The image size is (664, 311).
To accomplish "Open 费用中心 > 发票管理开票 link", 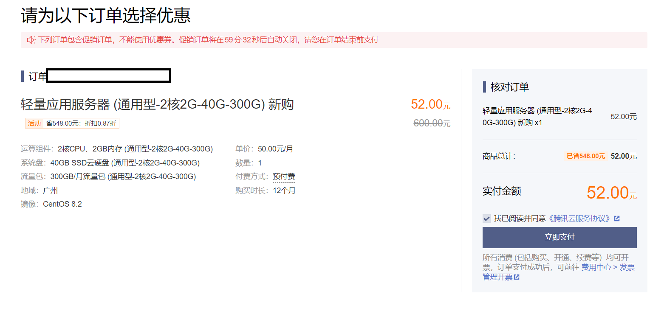I will pyautogui.click(x=607, y=268).
